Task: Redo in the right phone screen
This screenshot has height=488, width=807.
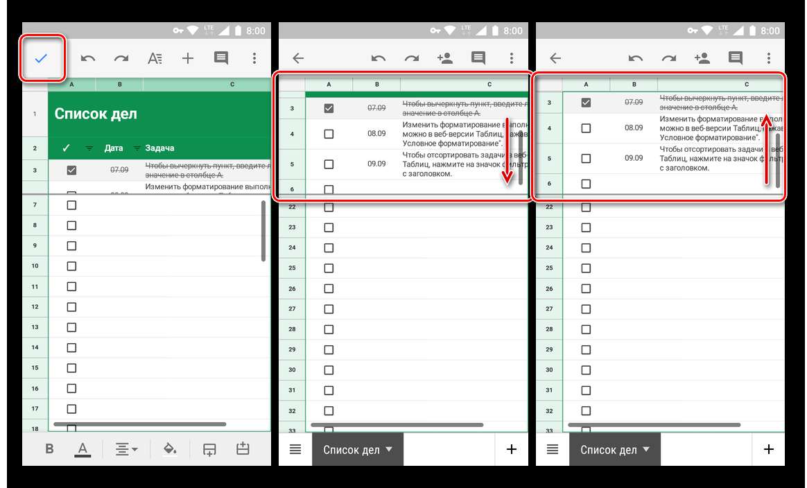Action: (x=669, y=58)
